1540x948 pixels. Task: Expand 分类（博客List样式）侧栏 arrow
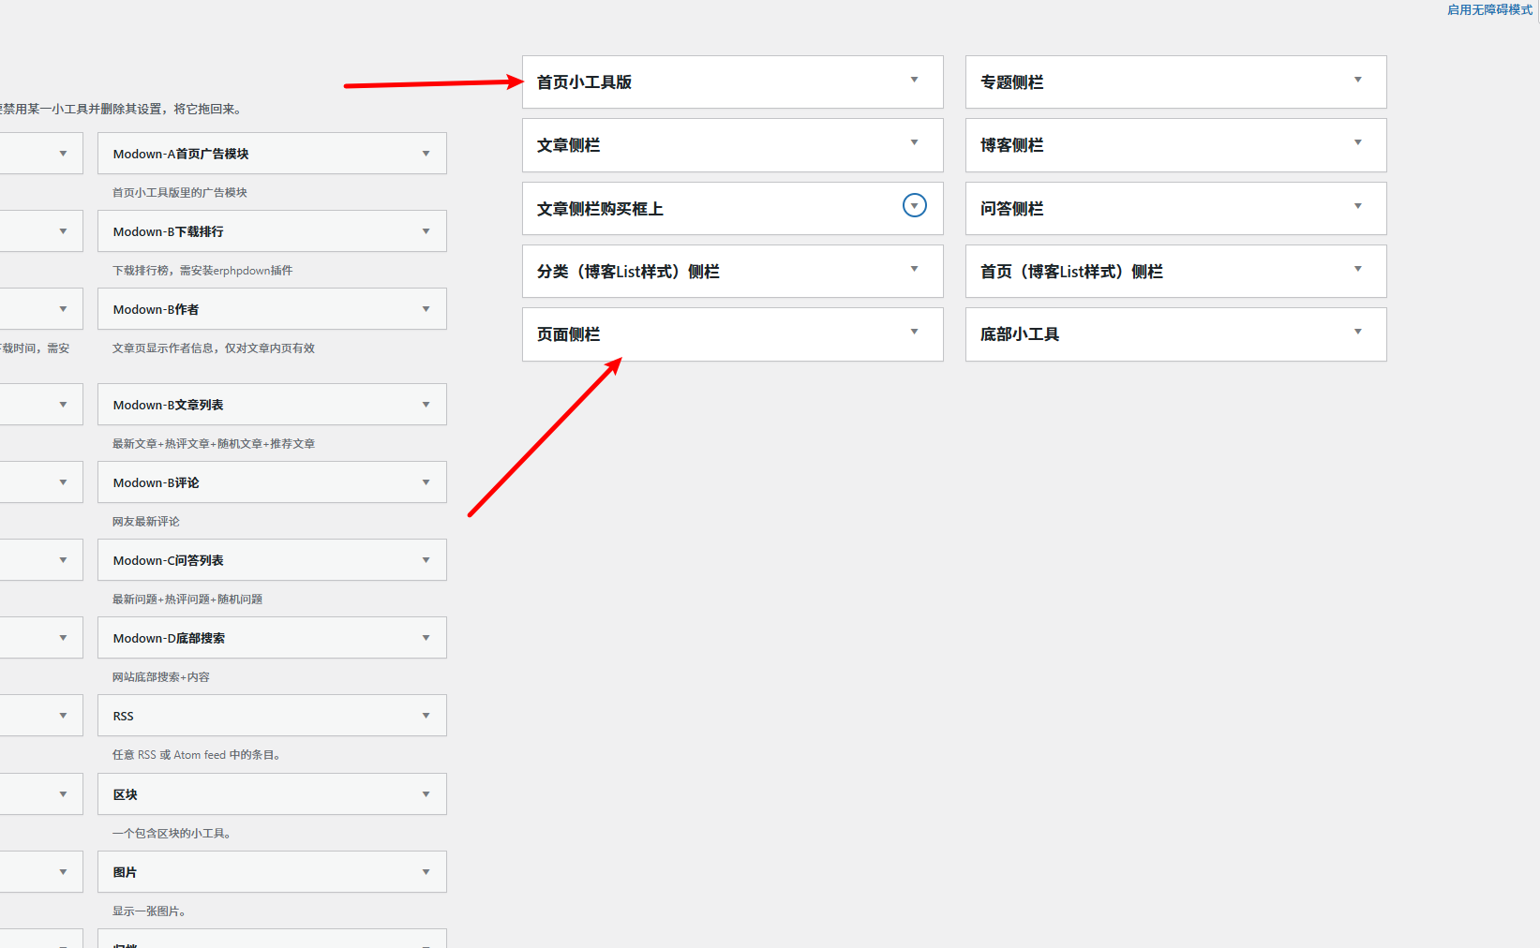coord(914,270)
